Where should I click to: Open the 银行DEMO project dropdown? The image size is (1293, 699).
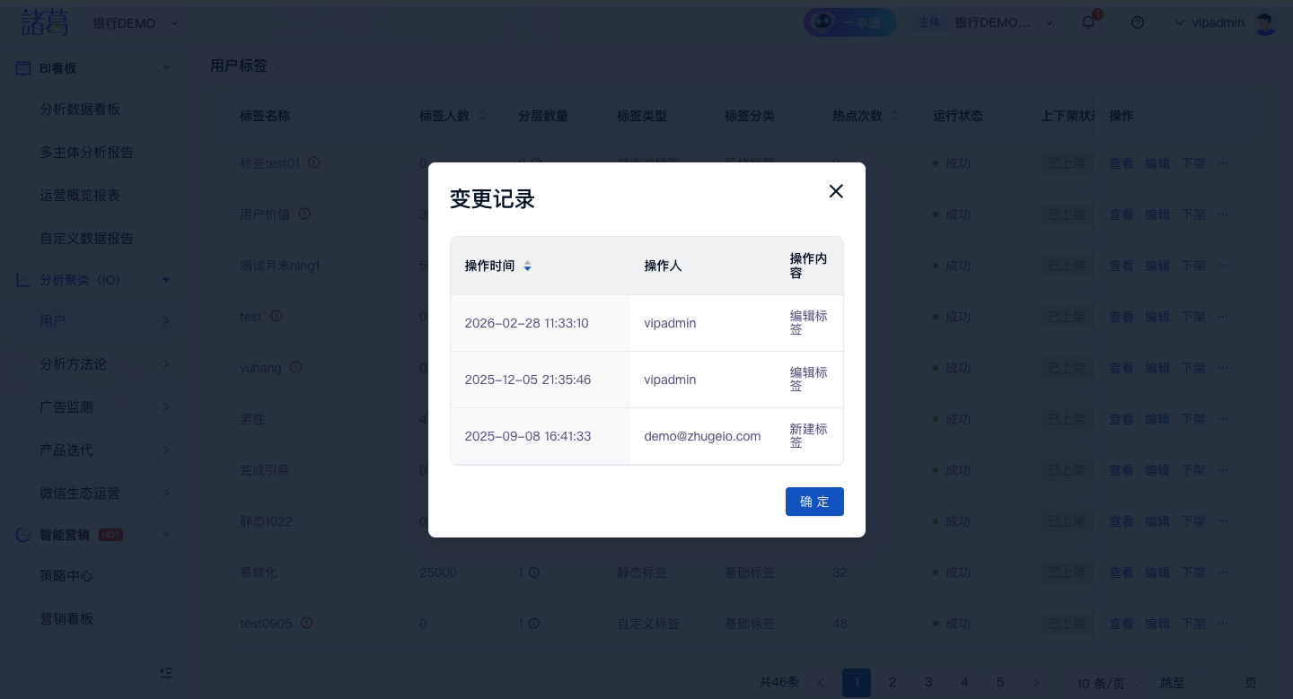[136, 23]
